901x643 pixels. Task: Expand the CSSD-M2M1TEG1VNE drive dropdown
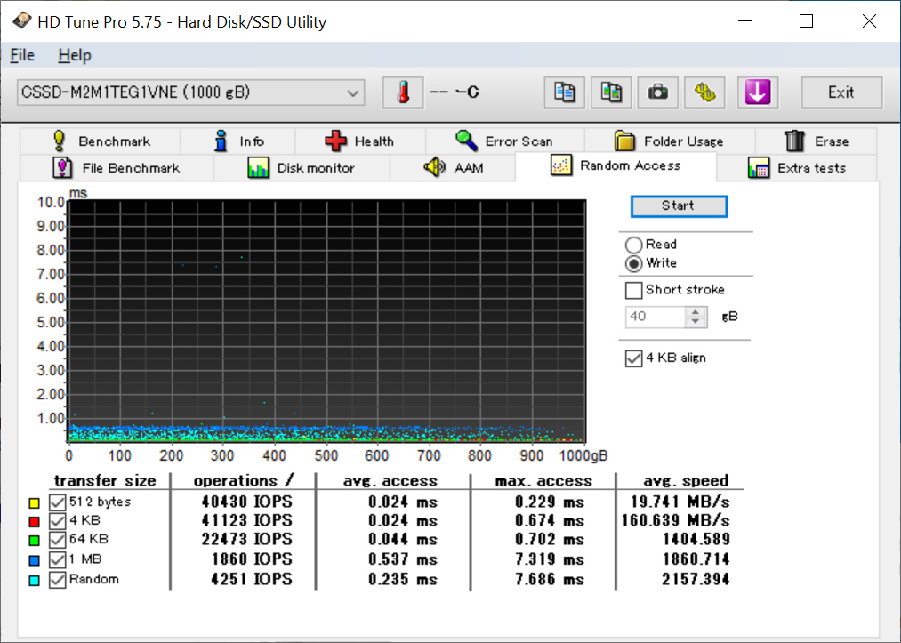point(353,92)
